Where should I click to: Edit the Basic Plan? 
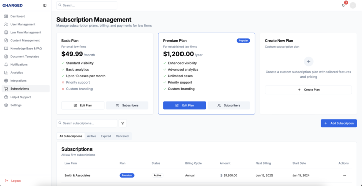pos(82,105)
